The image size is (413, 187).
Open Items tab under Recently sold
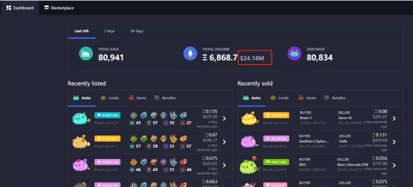[307, 98]
